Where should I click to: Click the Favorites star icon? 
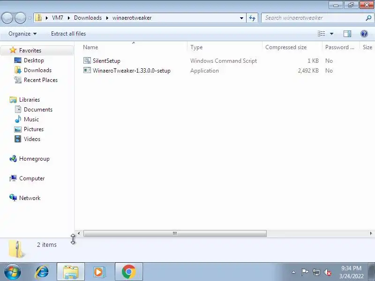click(x=13, y=50)
